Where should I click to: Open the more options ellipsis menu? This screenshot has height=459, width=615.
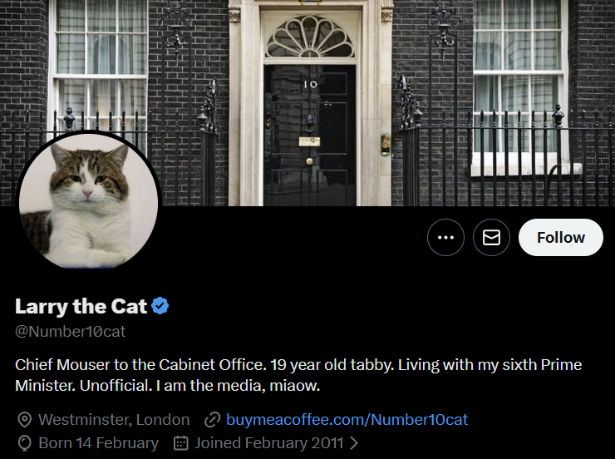[445, 238]
